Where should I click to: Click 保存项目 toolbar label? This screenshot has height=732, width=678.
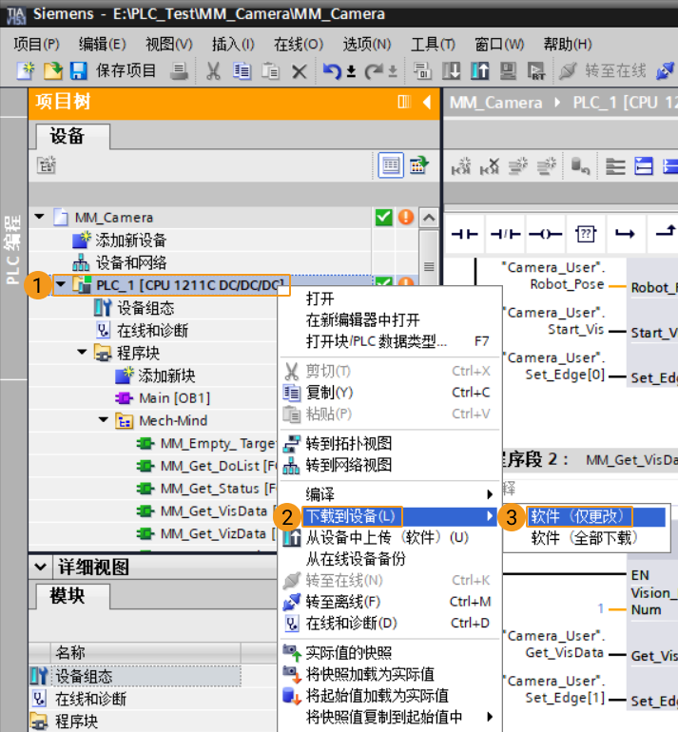(x=126, y=71)
